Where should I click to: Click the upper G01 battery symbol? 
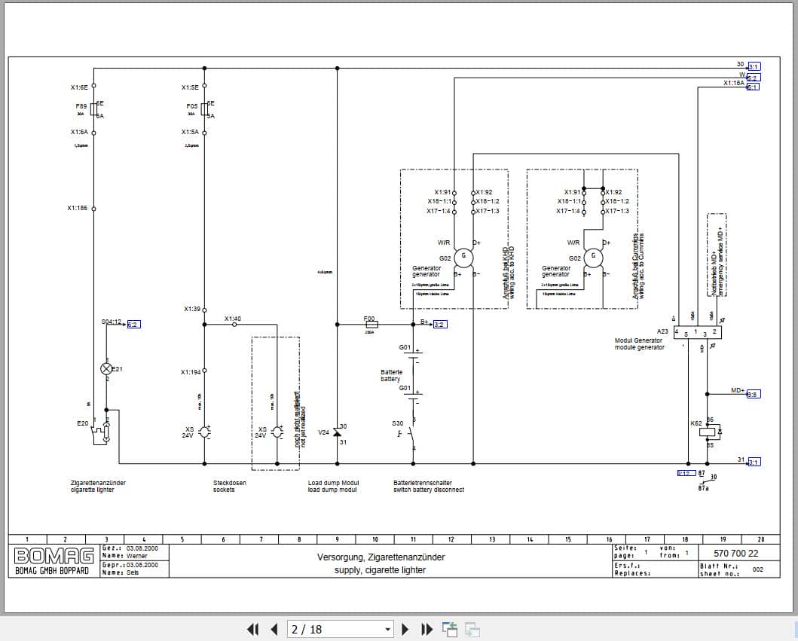pos(414,356)
